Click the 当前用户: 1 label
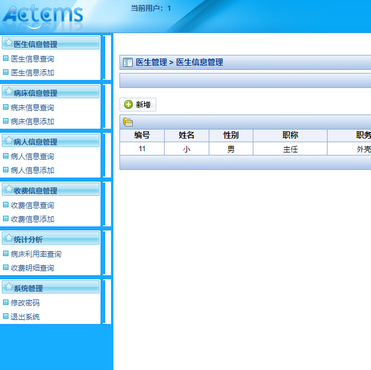Image resolution: width=371 pixels, height=370 pixels. 151,8
